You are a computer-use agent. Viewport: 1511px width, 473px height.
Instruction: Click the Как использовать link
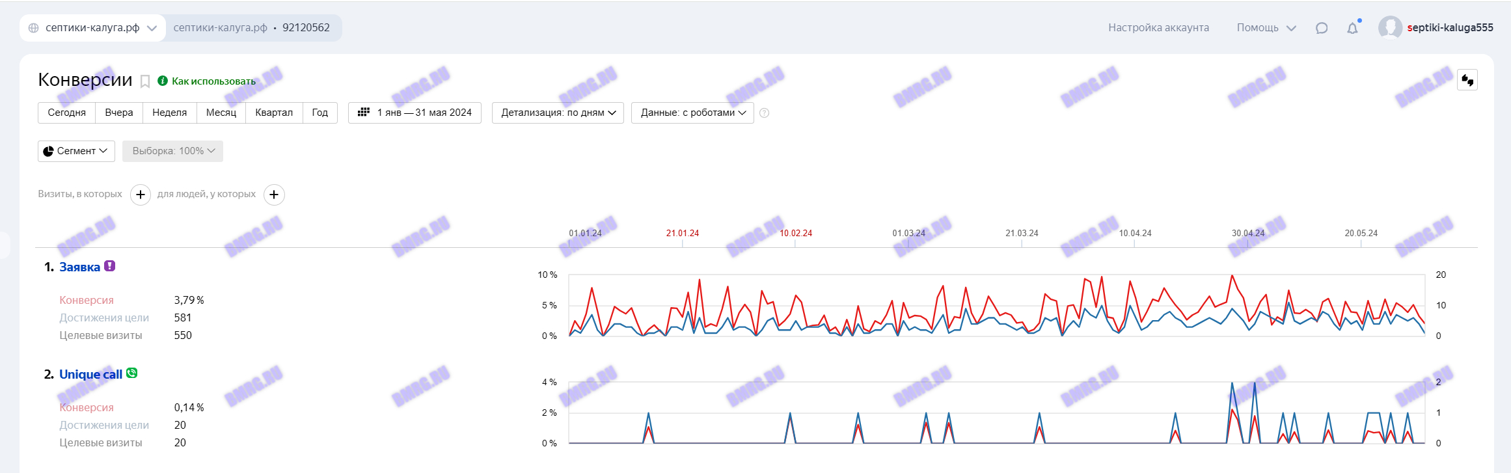[213, 81]
